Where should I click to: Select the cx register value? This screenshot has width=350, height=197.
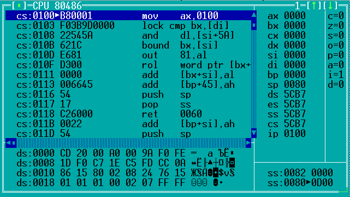coord(295,35)
